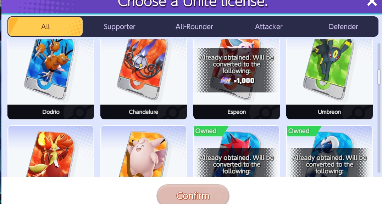Switch to the All filter tab
The image size is (382, 204).
(45, 27)
